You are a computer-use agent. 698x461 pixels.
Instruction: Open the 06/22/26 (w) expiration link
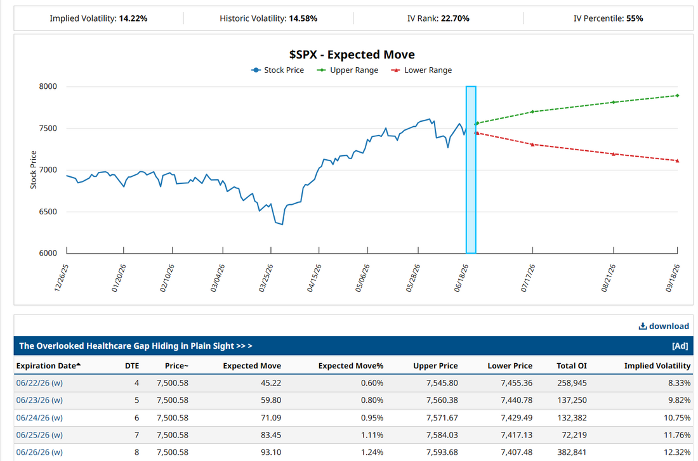coord(39,382)
